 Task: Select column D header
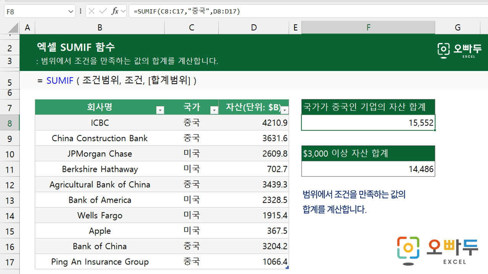click(254, 27)
